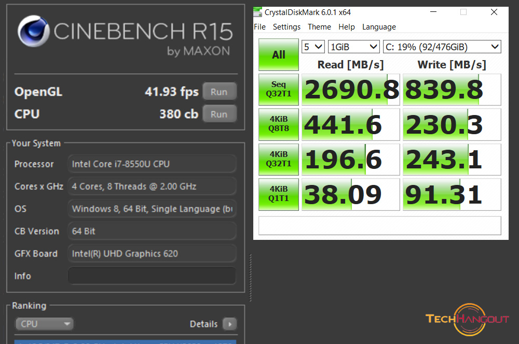Run the Seq Q32T1 test
Image resolution: width=519 pixels, height=344 pixels.
(278, 90)
